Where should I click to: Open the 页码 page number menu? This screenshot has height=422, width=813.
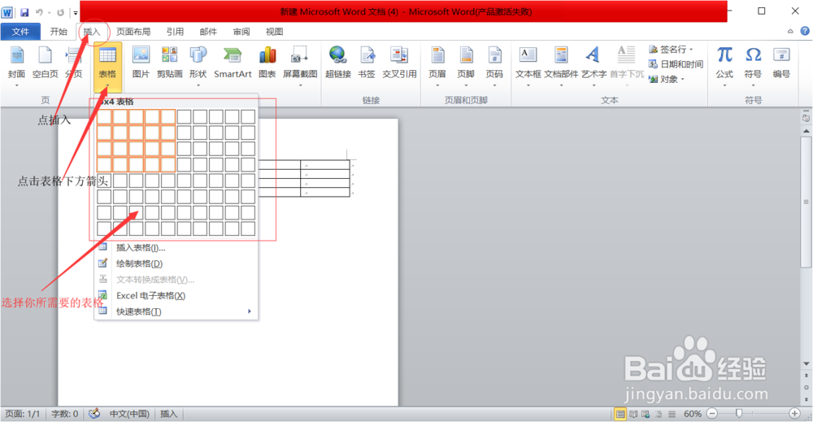pyautogui.click(x=494, y=65)
